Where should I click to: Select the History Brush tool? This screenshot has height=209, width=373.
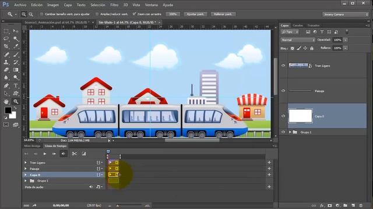point(16,62)
